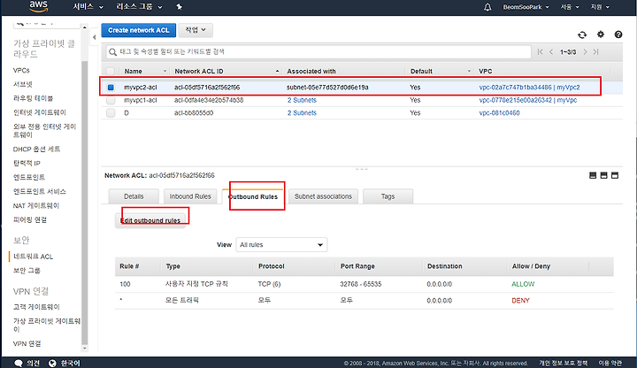637x368 pixels.
Task: Check the D row checkbox
Action: [111, 113]
